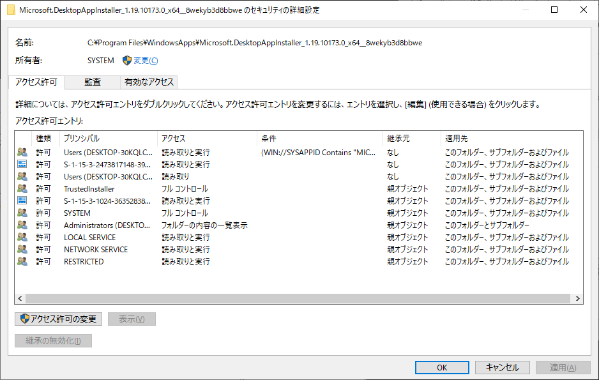Click the (WIN://SYSAPPID Contains condition text

pyautogui.click(x=318, y=152)
